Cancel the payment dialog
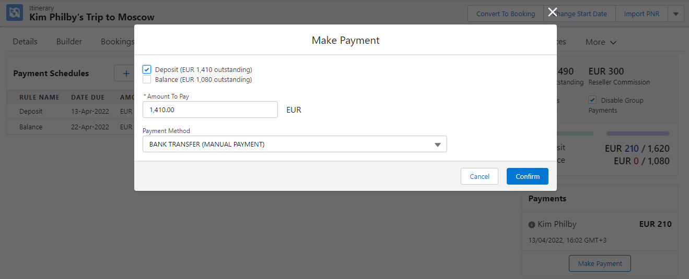Image resolution: width=689 pixels, height=279 pixels. click(479, 176)
